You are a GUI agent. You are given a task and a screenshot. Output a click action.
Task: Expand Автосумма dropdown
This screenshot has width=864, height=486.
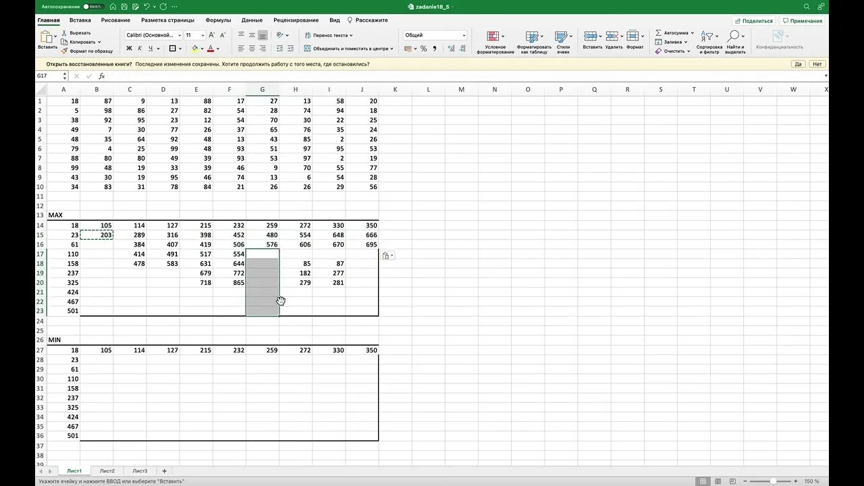[x=692, y=32]
